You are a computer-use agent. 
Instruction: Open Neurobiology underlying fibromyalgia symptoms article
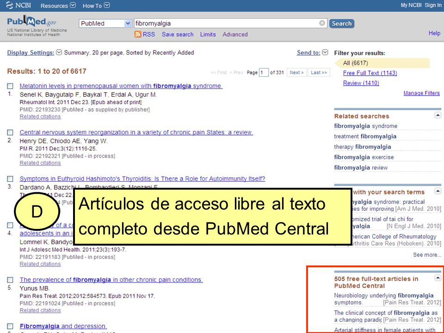pos(384,299)
